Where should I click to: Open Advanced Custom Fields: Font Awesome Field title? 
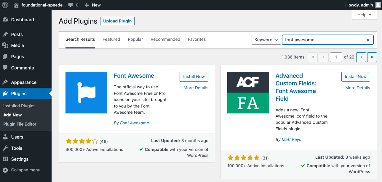(x=296, y=87)
